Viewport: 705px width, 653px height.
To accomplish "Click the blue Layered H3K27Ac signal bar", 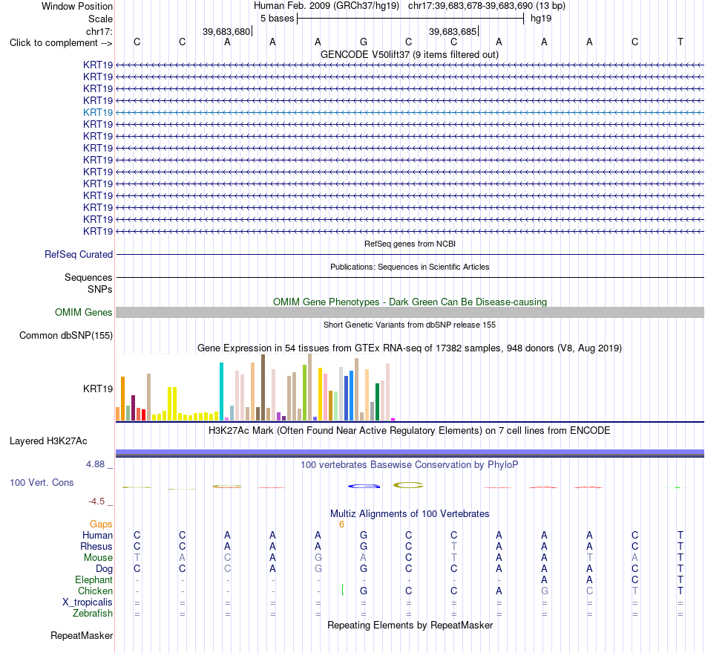I will click(410, 453).
